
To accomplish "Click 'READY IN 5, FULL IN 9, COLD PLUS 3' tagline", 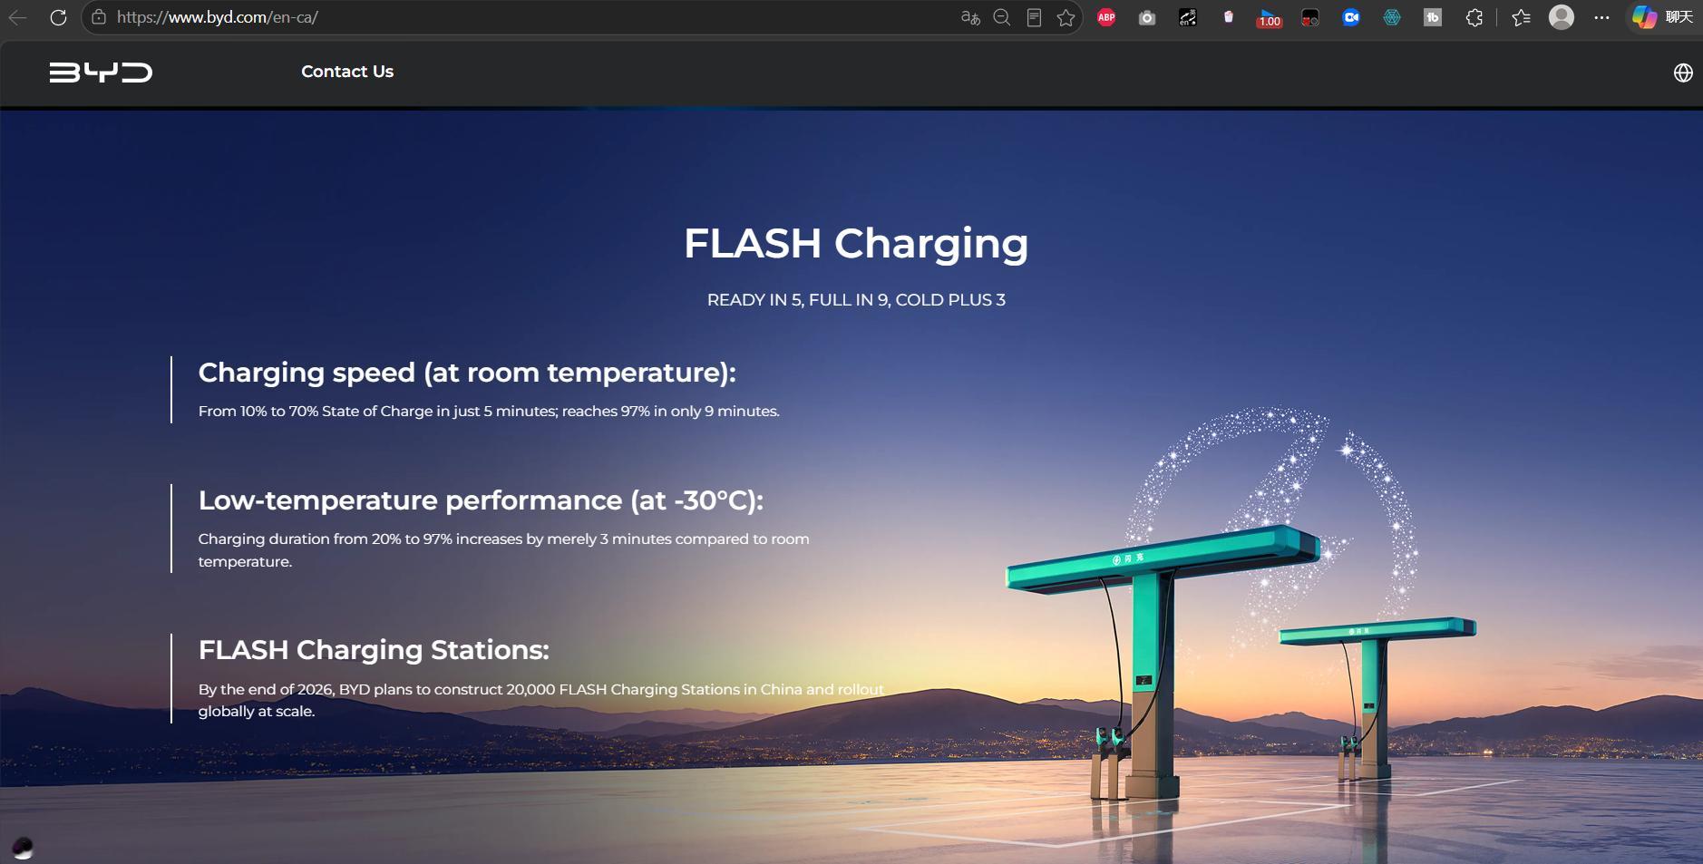I will (x=856, y=300).
